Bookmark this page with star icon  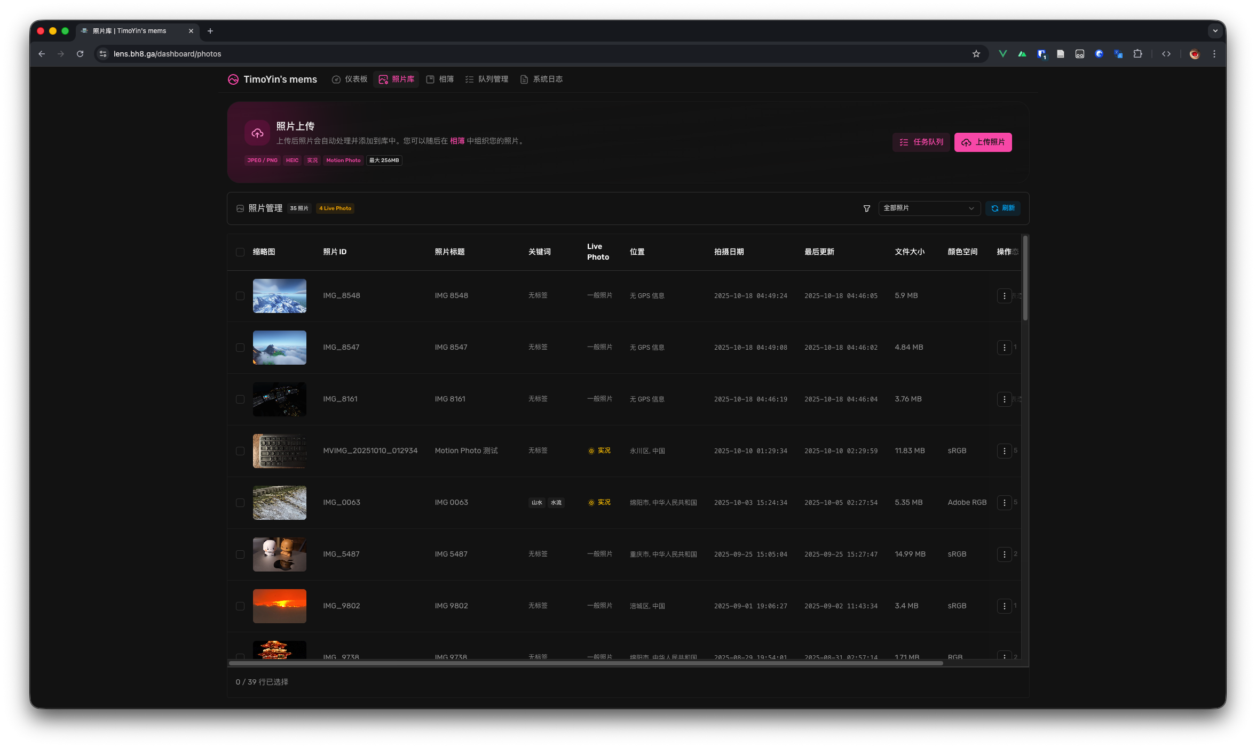(976, 54)
